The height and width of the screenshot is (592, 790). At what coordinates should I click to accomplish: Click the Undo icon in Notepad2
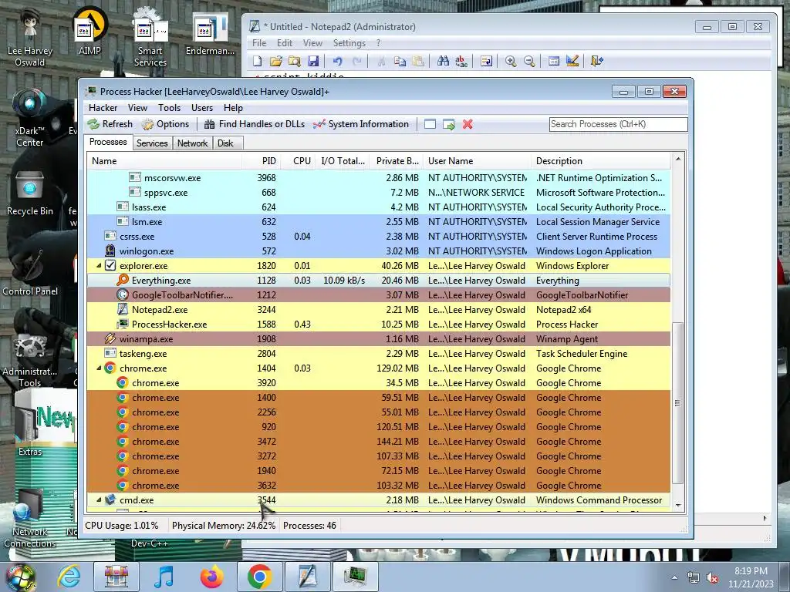coord(338,62)
